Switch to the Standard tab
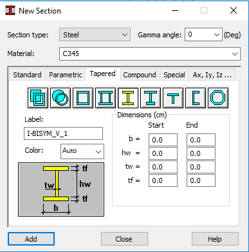The height and width of the screenshot is (252, 249). click(x=27, y=75)
